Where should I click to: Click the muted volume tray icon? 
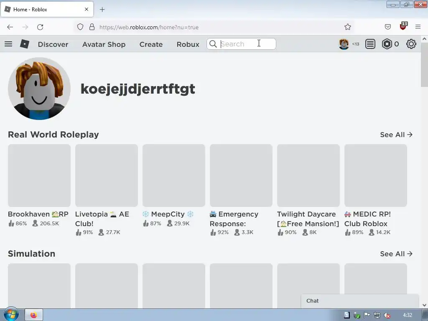(387, 315)
